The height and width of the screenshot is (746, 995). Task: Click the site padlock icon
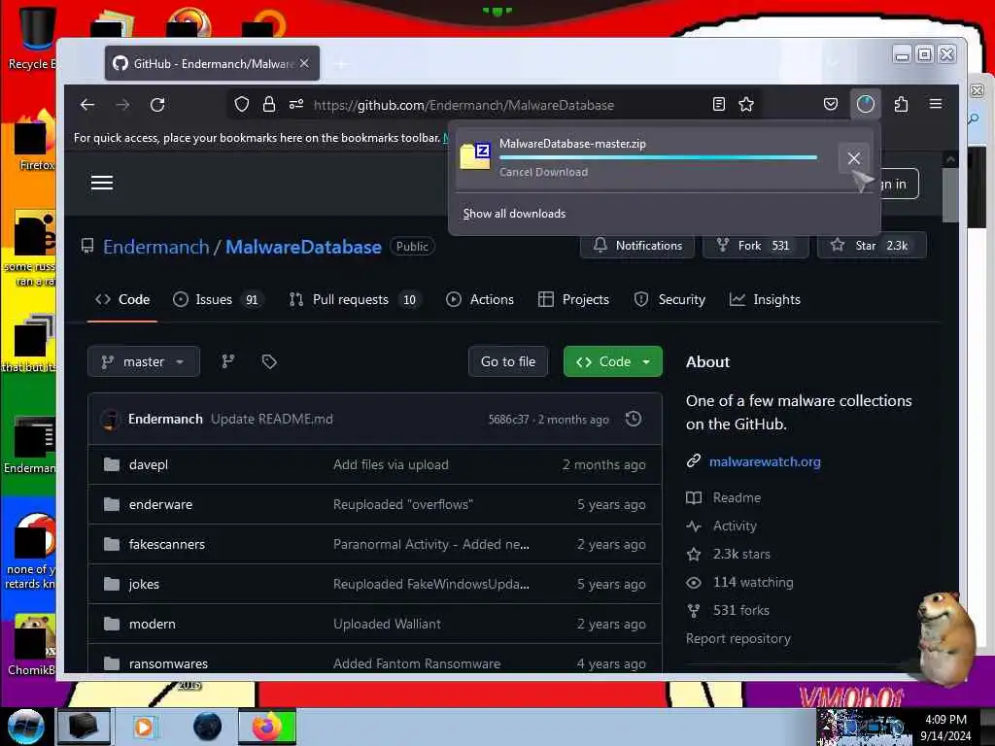[269, 105]
